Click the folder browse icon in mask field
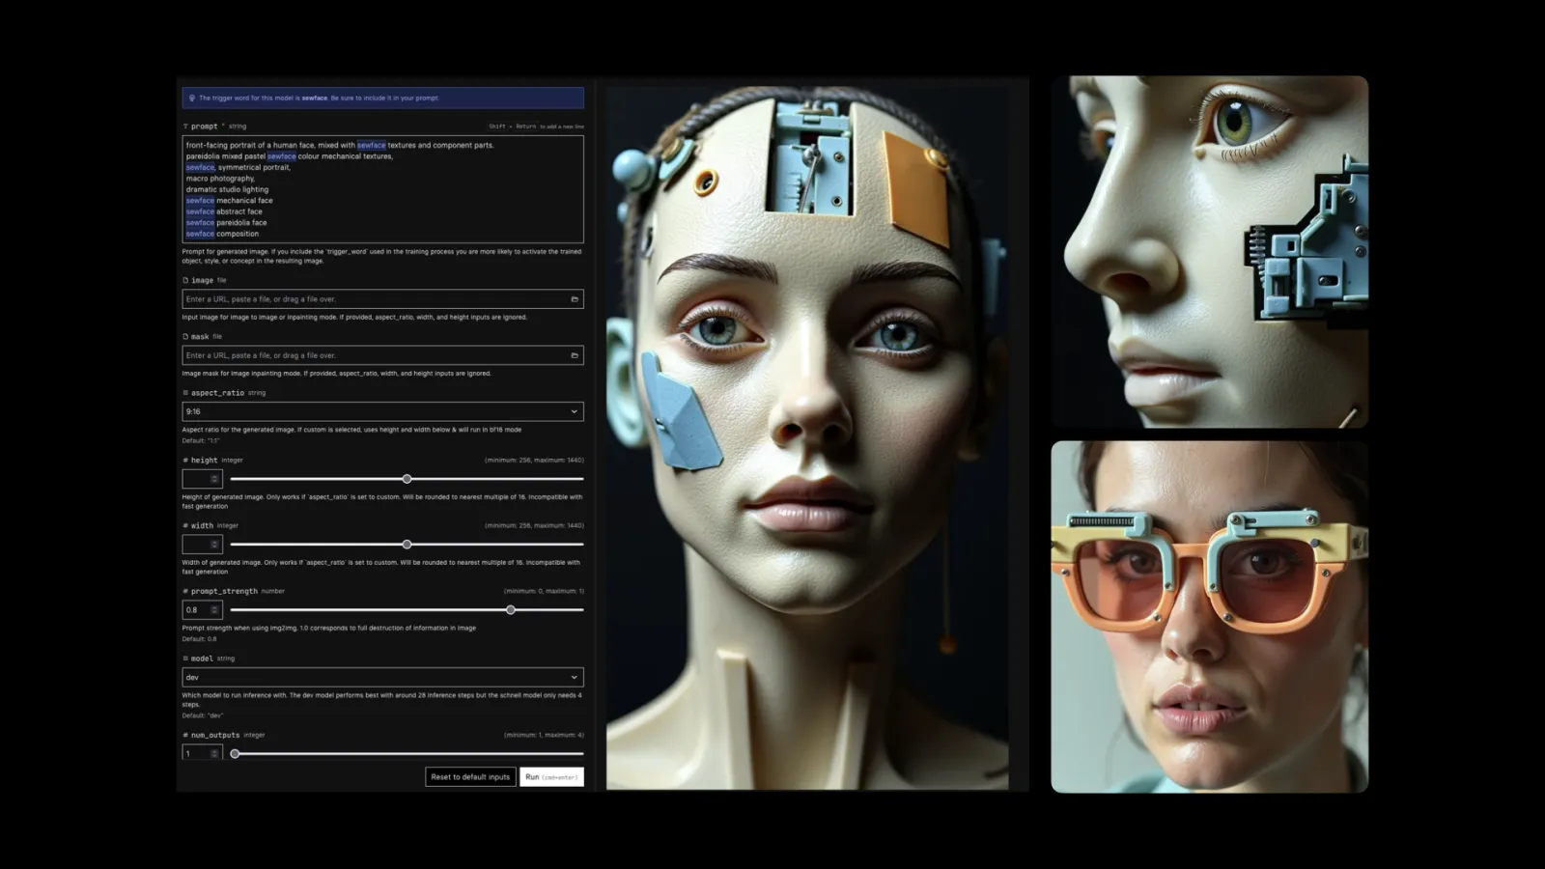Viewport: 1545px width, 869px height. coord(575,355)
